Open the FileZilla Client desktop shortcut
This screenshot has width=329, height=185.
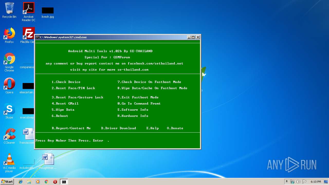click(28, 35)
